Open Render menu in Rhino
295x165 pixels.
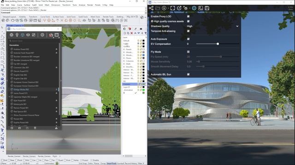pyautogui.click(x=90, y=5)
